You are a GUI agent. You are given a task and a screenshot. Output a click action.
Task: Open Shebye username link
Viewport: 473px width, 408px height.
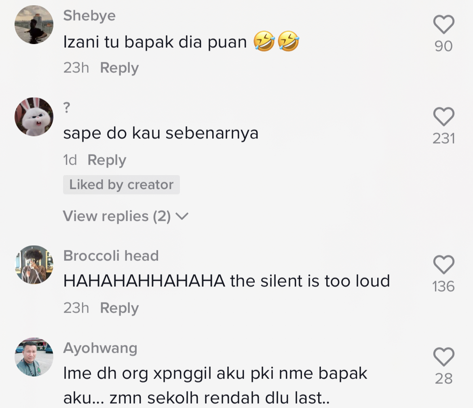point(89,16)
